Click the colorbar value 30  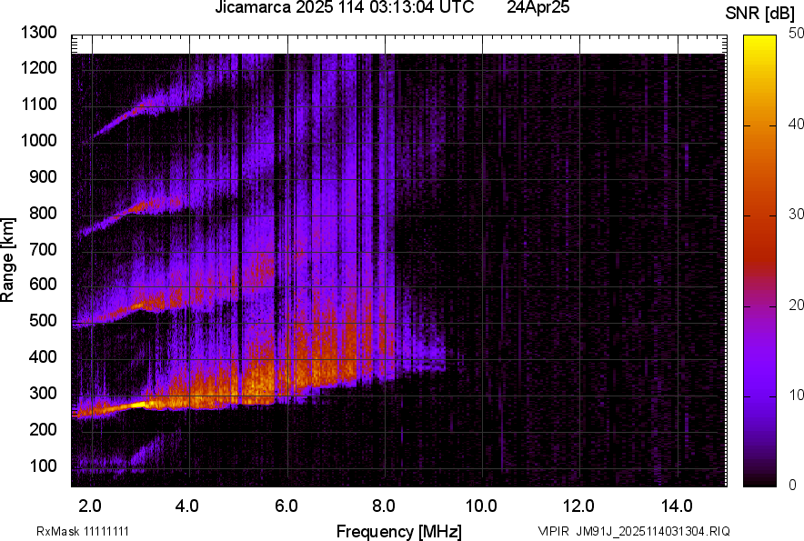795,214
